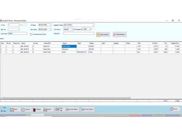Viewport: 182px width, 136px height.
Task: Click the Shape column header
Action: pos(95,43)
